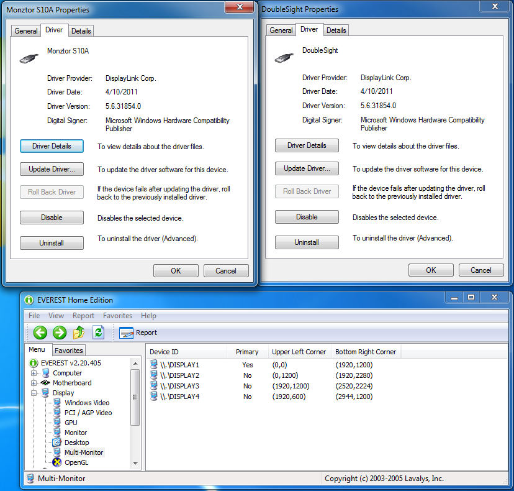Click Cancel in DoubleSight Properties
Viewport: 514px width, 491px height.
(481, 270)
